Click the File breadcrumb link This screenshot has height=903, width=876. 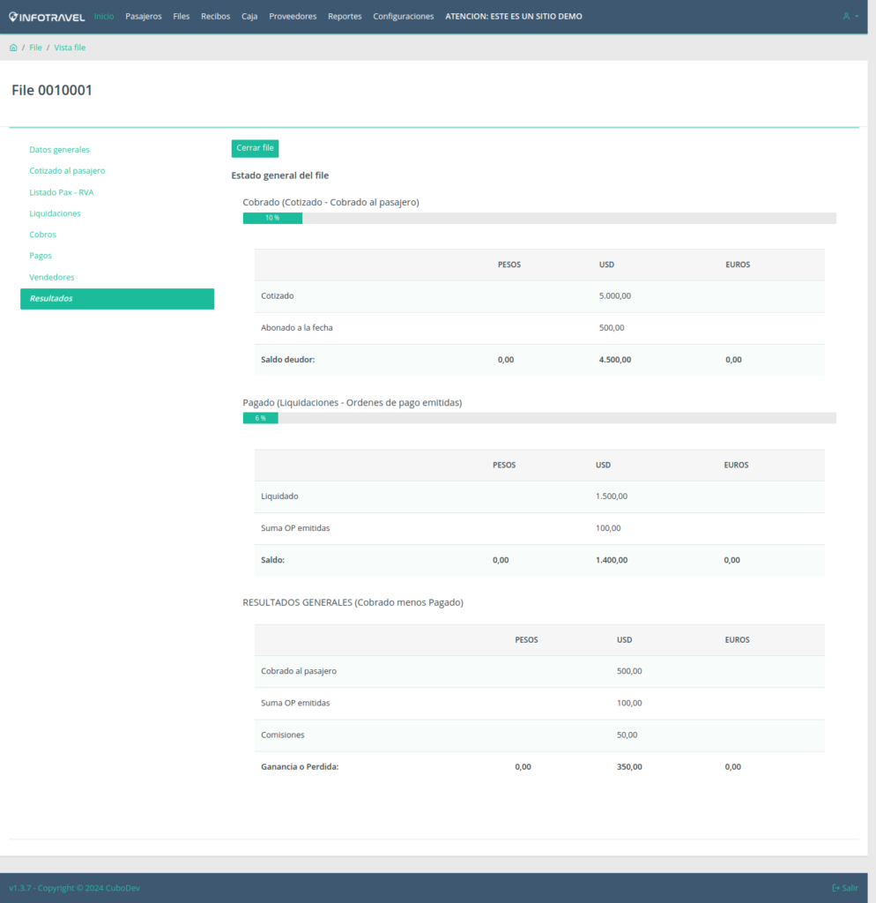[35, 48]
